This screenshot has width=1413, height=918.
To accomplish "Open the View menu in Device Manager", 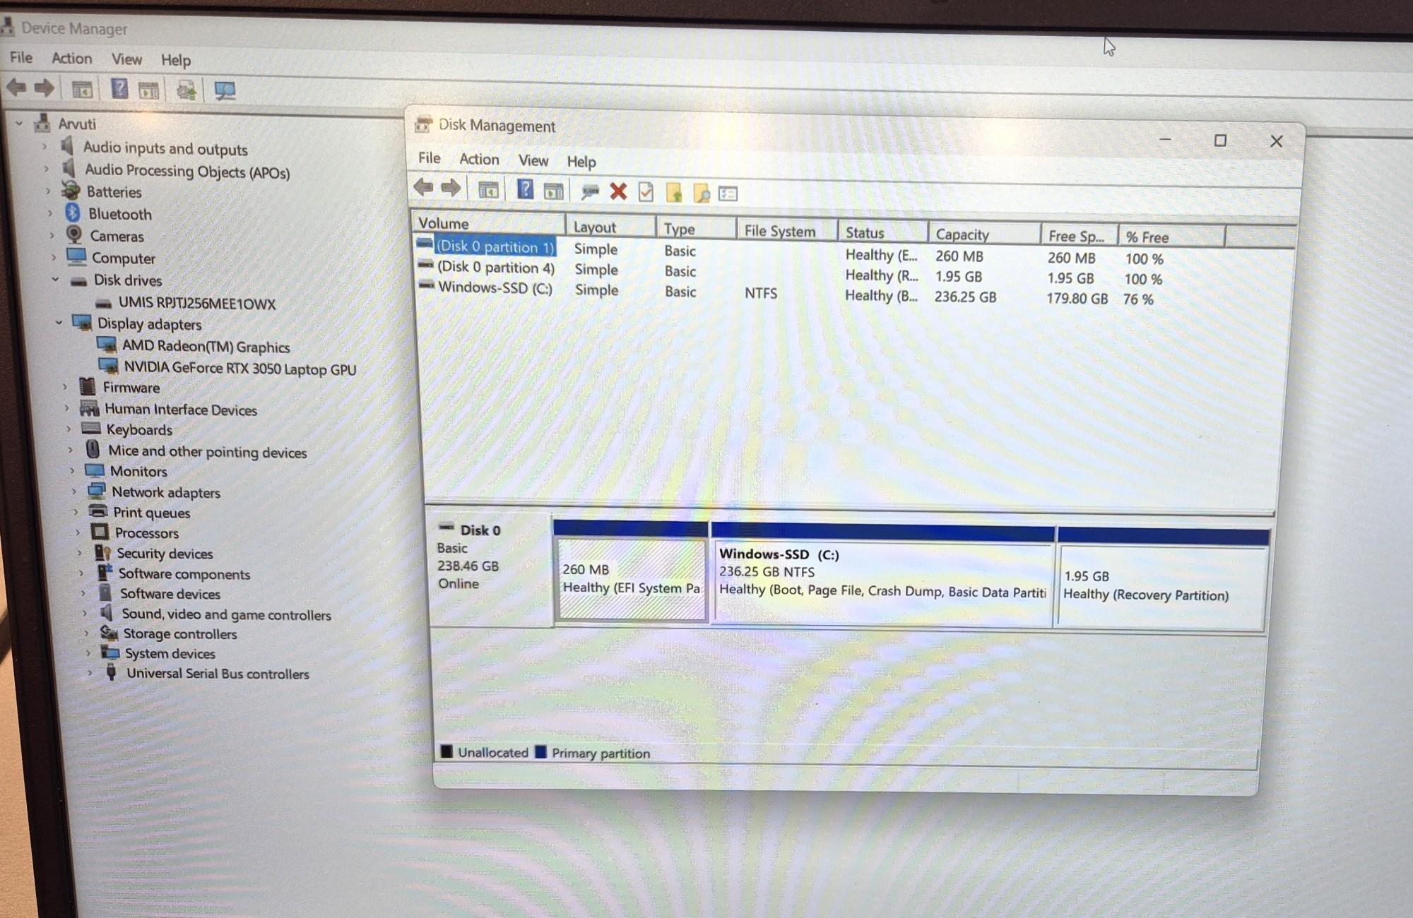I will (126, 59).
